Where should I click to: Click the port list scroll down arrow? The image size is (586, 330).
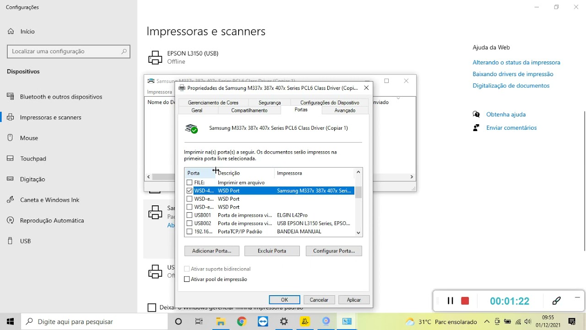point(358,233)
